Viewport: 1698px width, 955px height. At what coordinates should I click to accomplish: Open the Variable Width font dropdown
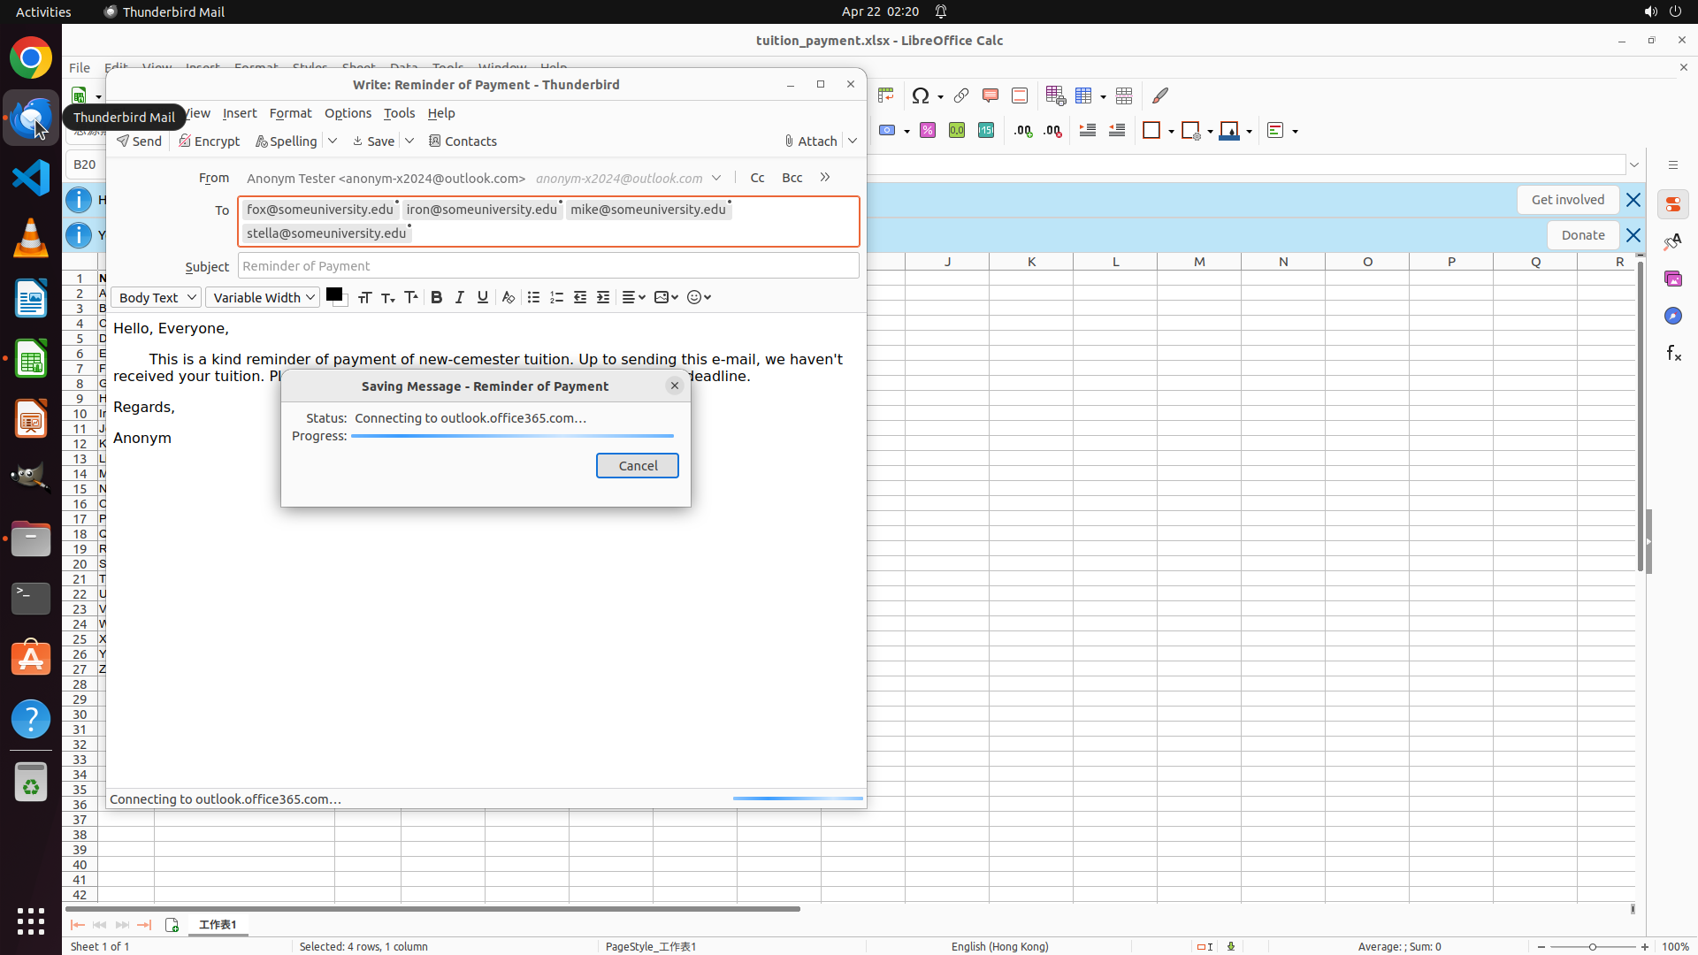[x=263, y=298]
